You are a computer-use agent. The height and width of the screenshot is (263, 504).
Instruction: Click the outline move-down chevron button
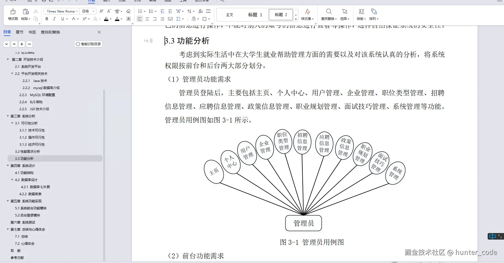7,44
